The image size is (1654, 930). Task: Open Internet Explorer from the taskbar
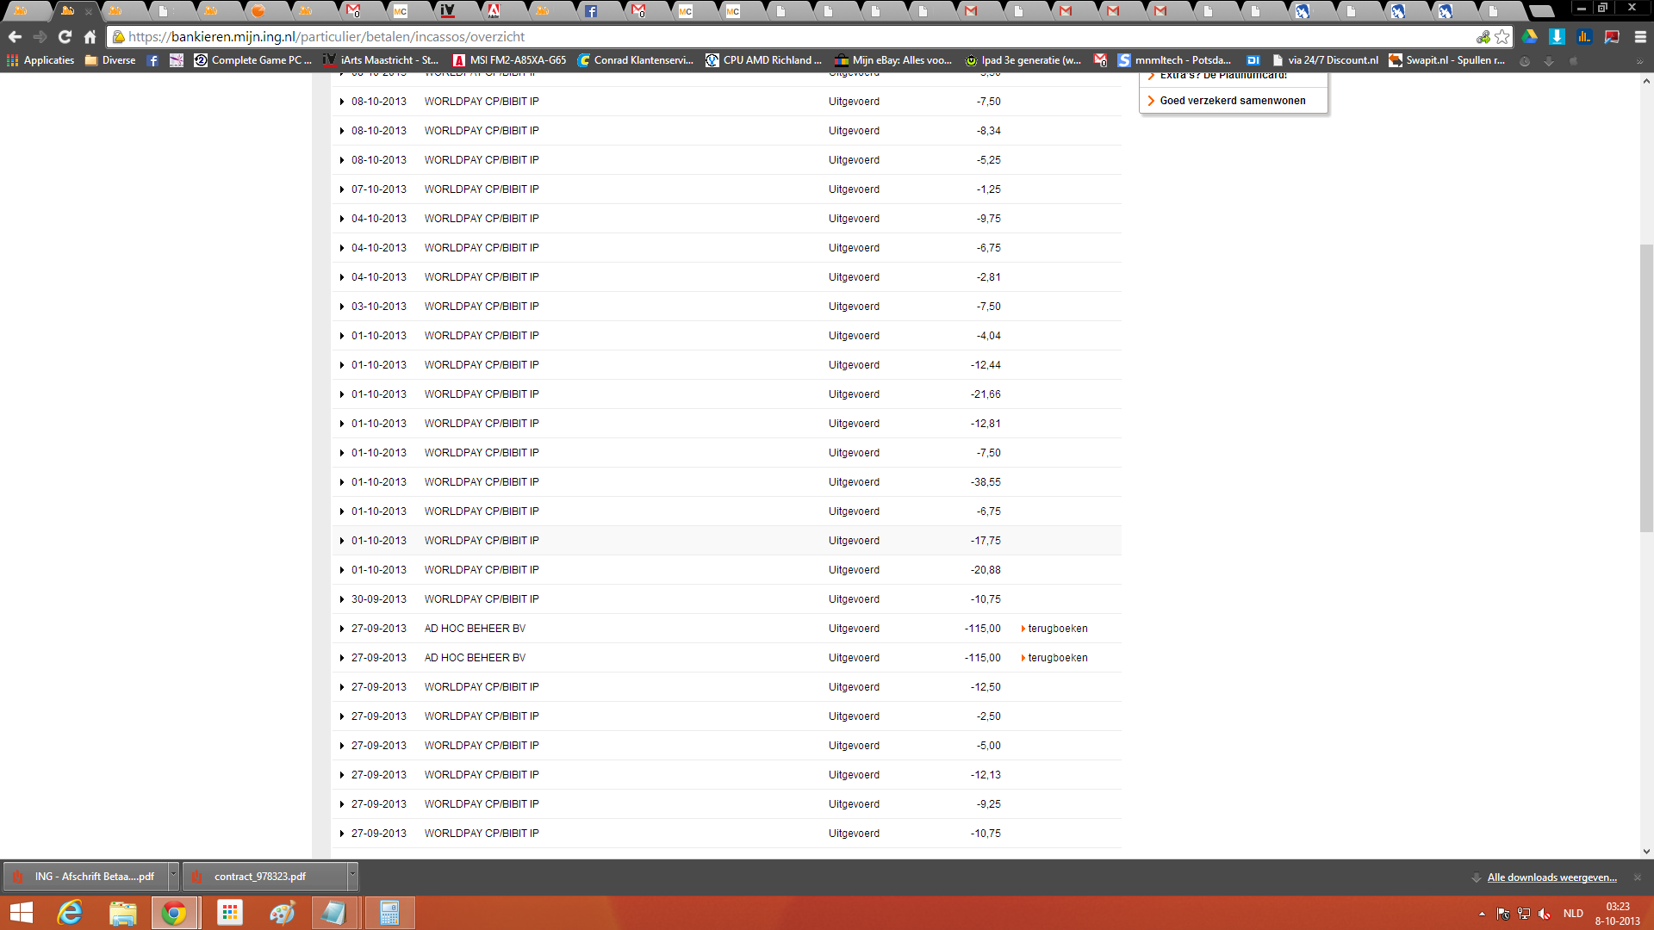[69, 913]
